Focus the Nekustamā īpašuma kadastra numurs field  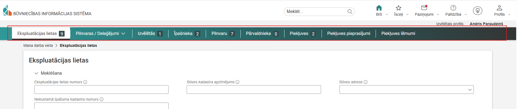point(101,106)
